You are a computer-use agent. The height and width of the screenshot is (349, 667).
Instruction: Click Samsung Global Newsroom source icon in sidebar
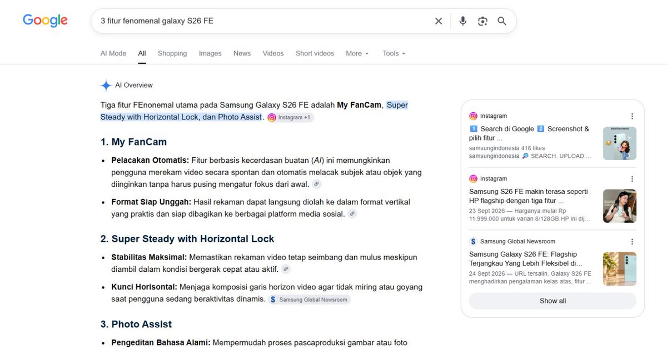click(x=473, y=242)
